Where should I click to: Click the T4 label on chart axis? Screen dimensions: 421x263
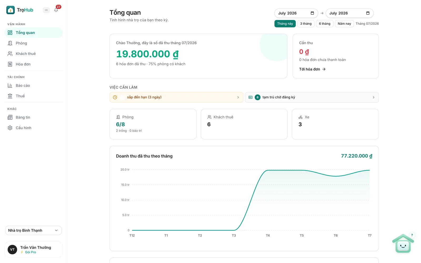coord(268,235)
